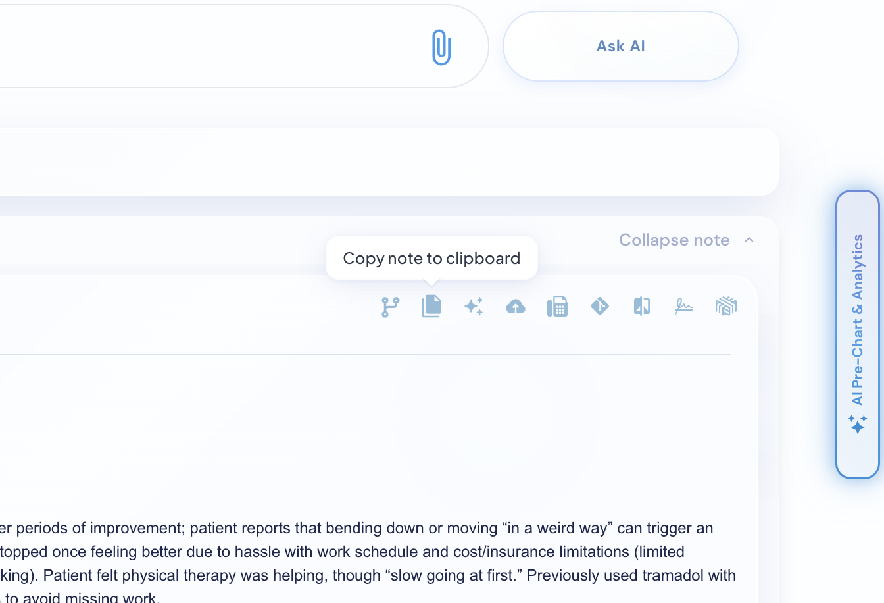This screenshot has height=603, width=884.
Task: Click the sparkle icon on AI Pre-Chart tab
Action: 858,424
